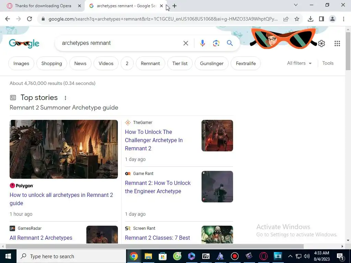Open Microsoft Store from taskbar
This screenshot has width=351, height=263.
point(162,256)
